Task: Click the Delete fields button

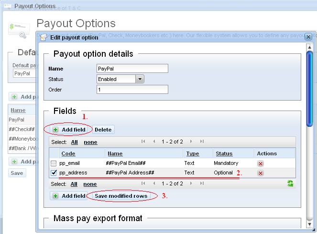Action: pos(103,130)
